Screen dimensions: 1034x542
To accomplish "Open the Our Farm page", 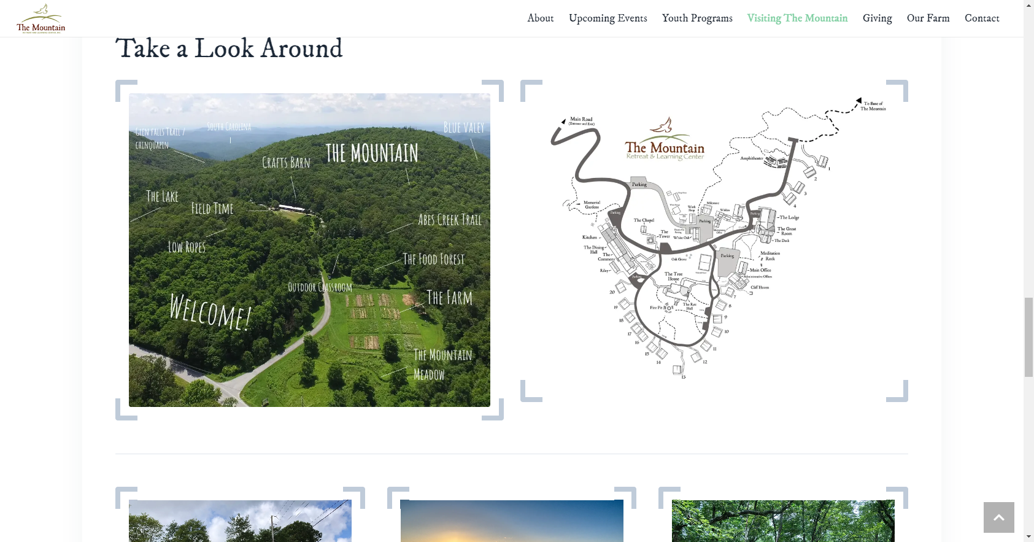I will [x=928, y=18].
